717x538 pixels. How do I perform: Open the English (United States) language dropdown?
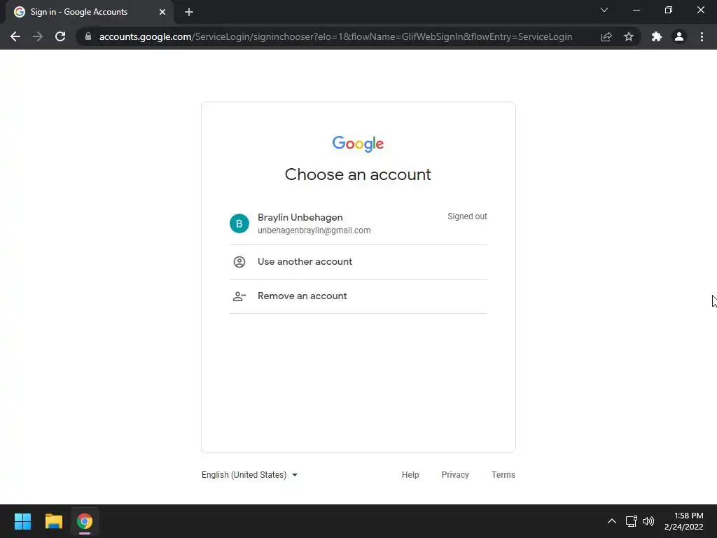250,475
